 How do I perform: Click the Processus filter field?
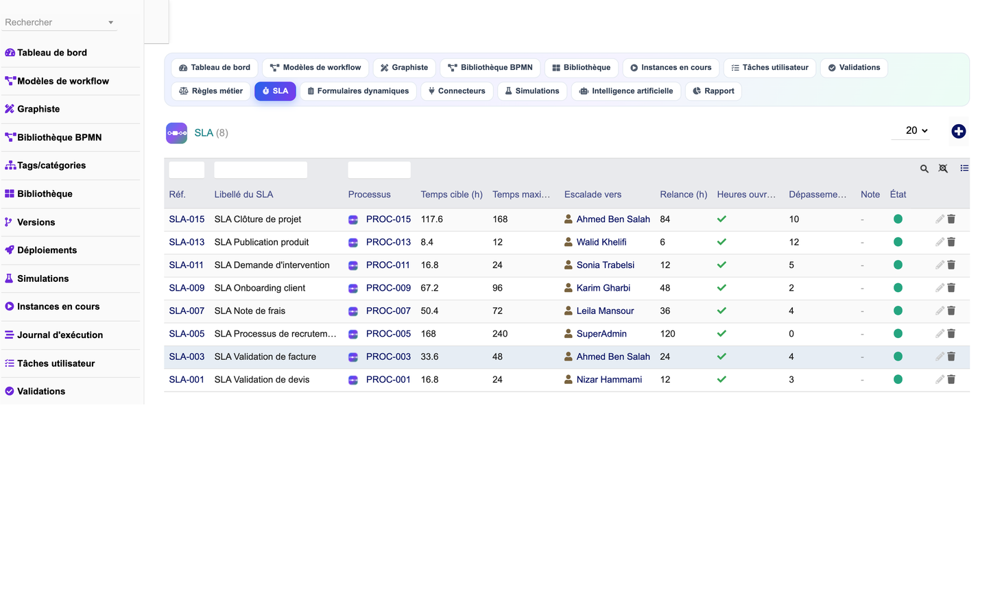379,170
